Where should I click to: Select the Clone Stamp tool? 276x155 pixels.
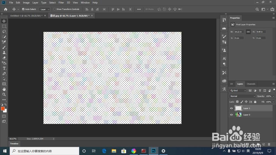[x=4, y=53]
